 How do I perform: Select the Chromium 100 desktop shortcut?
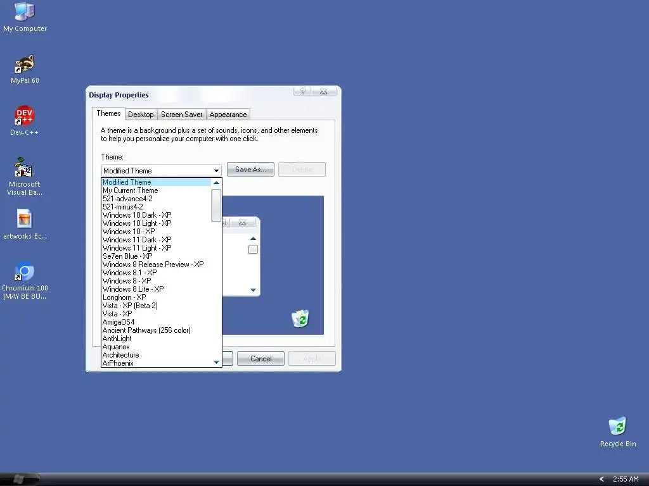coord(25,280)
